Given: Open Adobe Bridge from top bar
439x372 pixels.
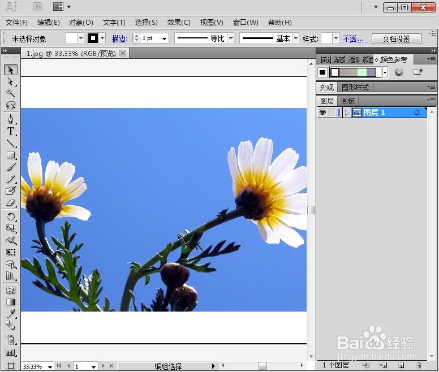Looking at the screenshot, I should click(x=38, y=7).
